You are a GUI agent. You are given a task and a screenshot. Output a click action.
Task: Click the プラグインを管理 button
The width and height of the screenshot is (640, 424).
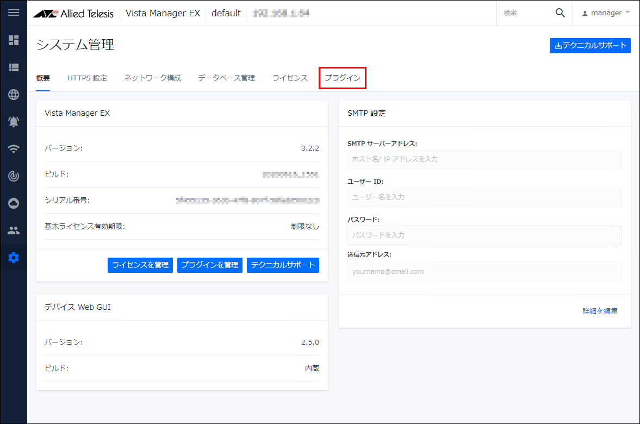click(210, 265)
